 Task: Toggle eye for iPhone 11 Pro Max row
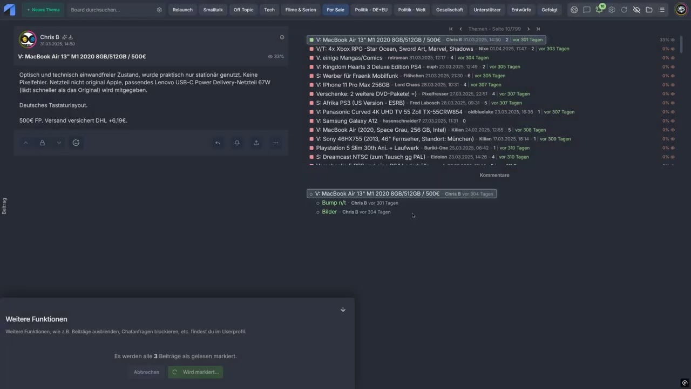click(673, 85)
